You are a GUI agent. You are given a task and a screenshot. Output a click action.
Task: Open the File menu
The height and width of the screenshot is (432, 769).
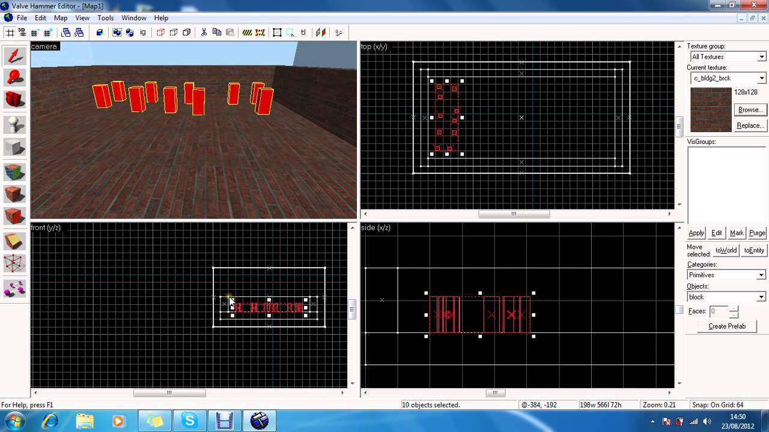[x=22, y=18]
